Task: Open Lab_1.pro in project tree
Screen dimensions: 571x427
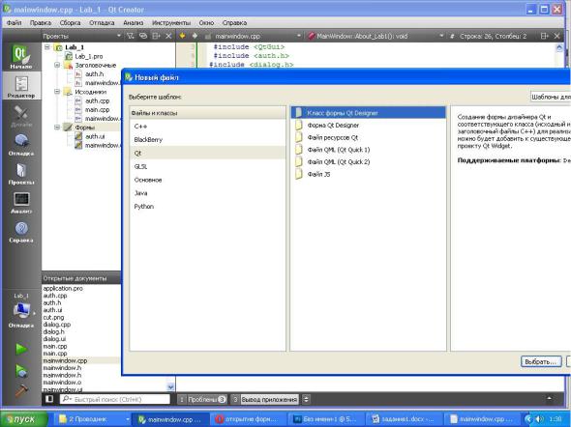Action: click(x=89, y=56)
